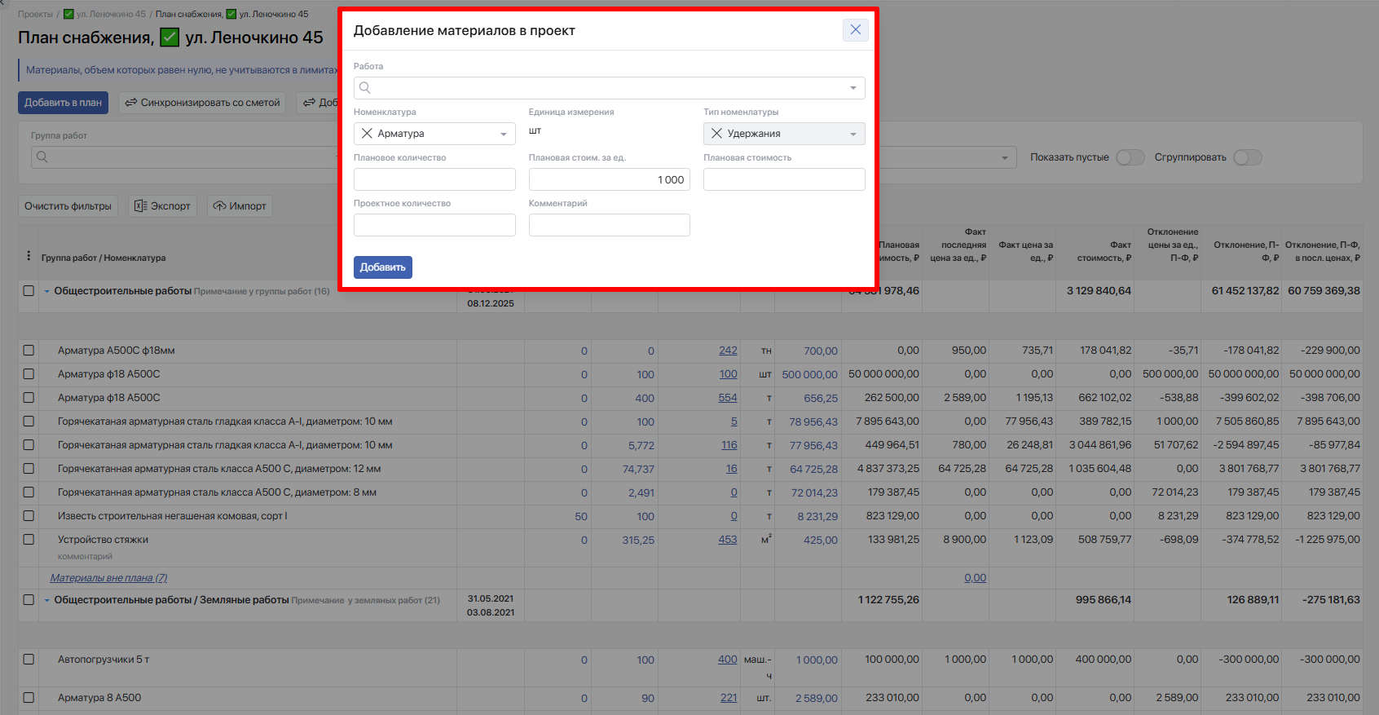Clear the Арматура selection with X icon
The height and width of the screenshot is (715, 1379).
pyautogui.click(x=367, y=134)
